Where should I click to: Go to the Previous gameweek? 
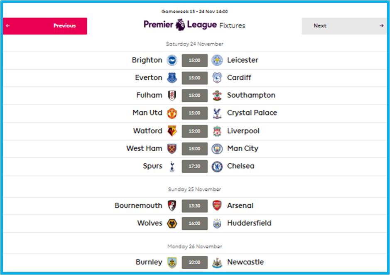[45, 26]
